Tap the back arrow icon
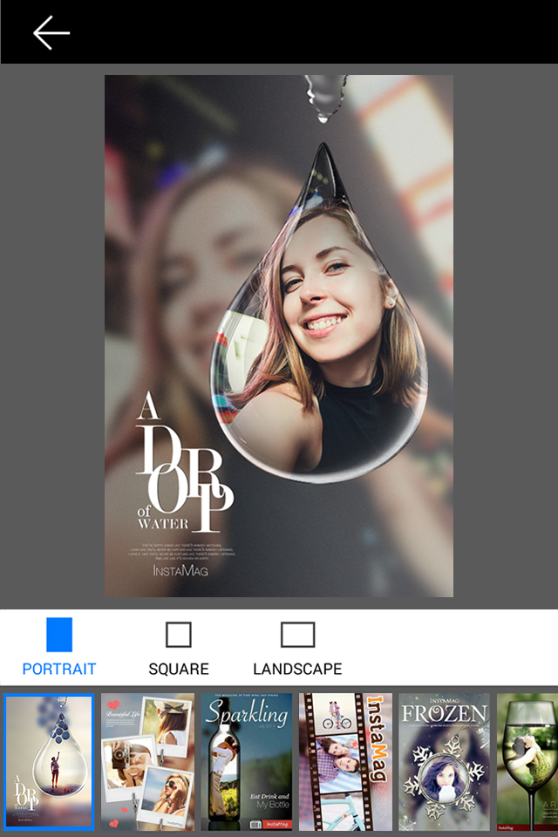 coord(51,32)
